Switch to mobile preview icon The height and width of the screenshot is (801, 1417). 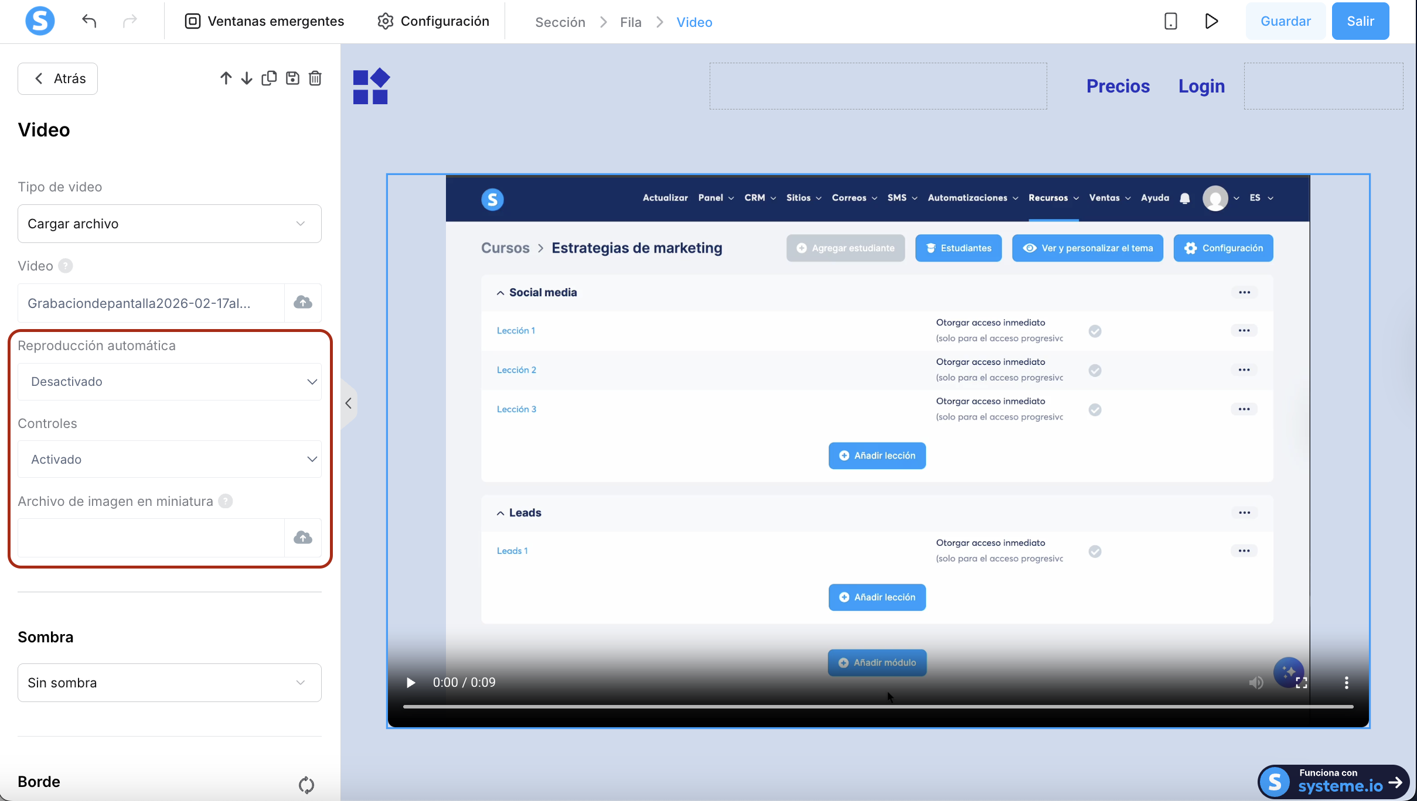(x=1170, y=22)
